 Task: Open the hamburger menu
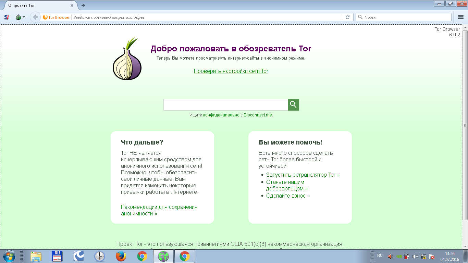pos(461,17)
